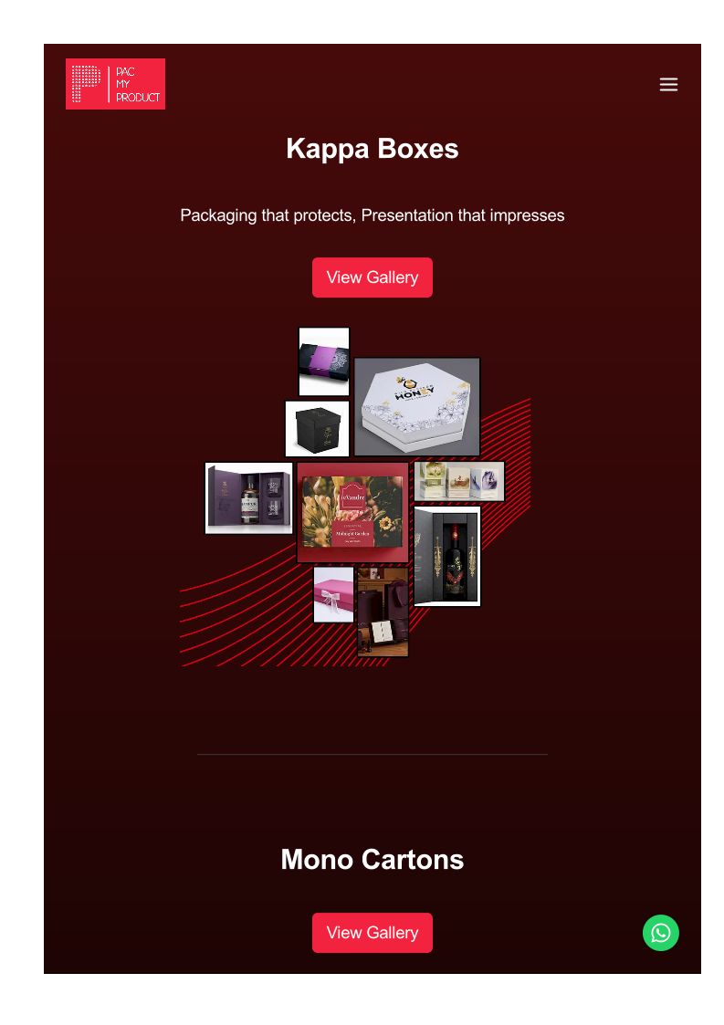This screenshot has height=1025, width=724.
Task: Click View Gallery under Mono Cartons
Action: click(x=372, y=932)
